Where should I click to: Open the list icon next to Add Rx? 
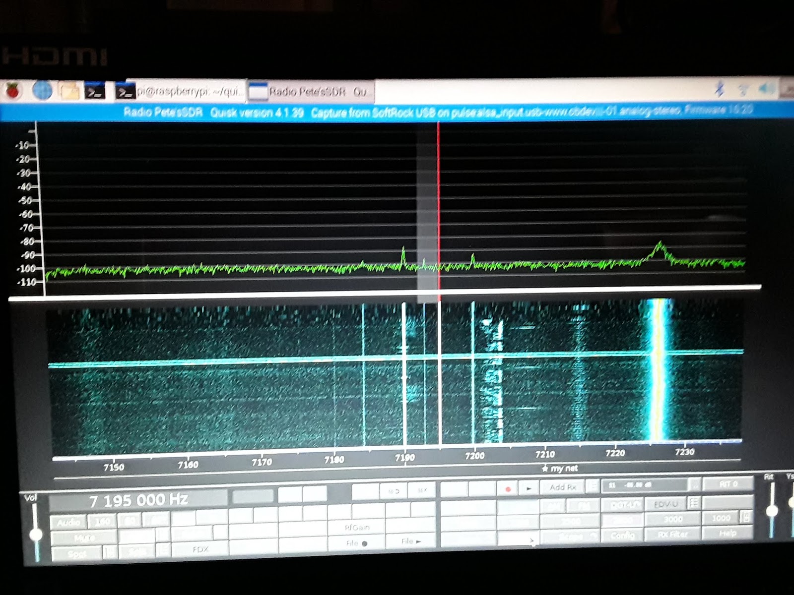pos(593,487)
